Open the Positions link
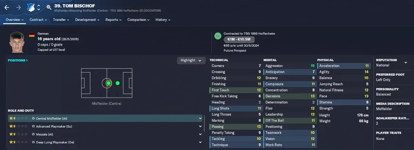414x150 pixels. click(18, 60)
